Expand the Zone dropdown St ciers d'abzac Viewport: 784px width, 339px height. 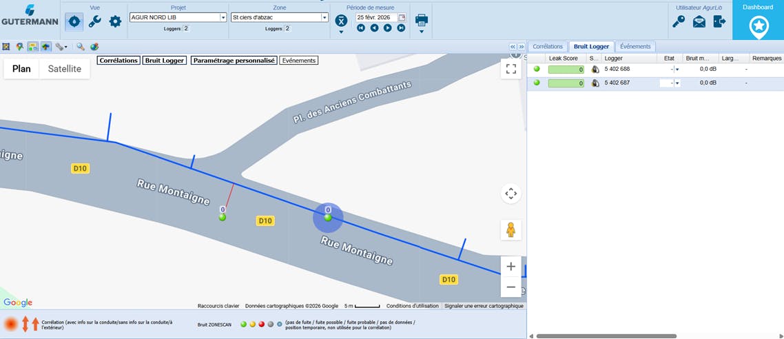pyautogui.click(x=324, y=17)
